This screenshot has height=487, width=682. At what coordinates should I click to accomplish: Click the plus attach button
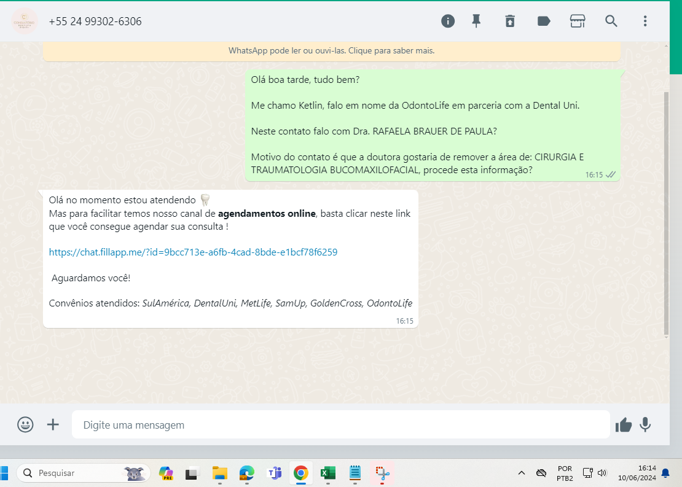click(53, 424)
